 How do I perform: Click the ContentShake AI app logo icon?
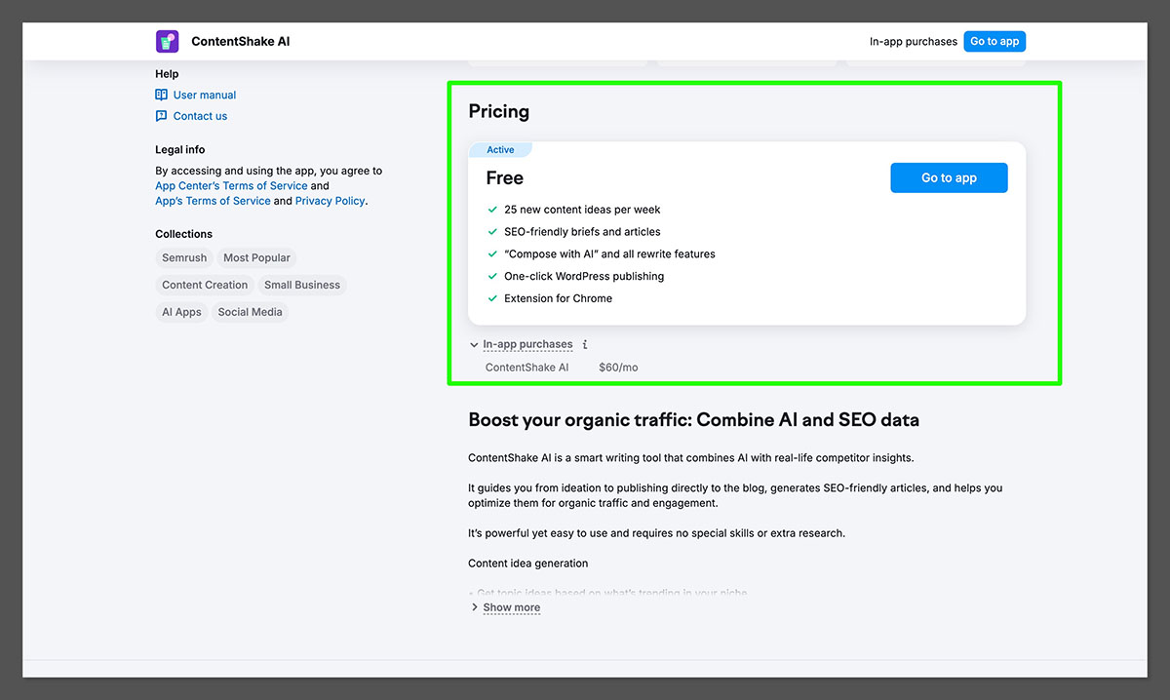coord(167,41)
